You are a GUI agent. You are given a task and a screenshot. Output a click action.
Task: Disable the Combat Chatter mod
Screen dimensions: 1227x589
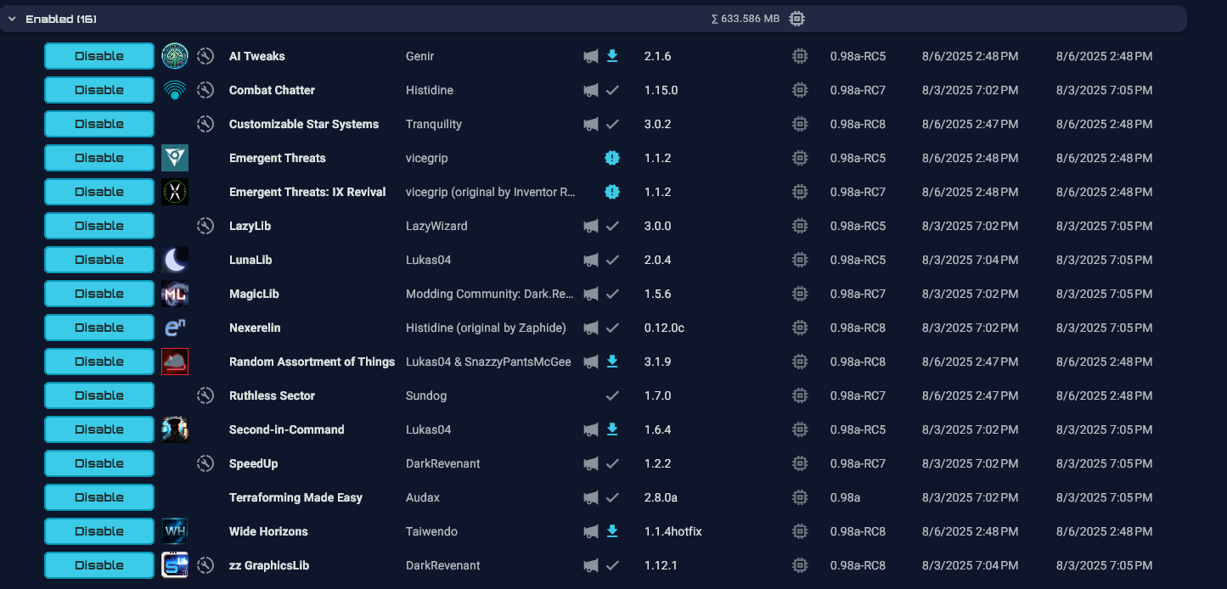(x=99, y=90)
